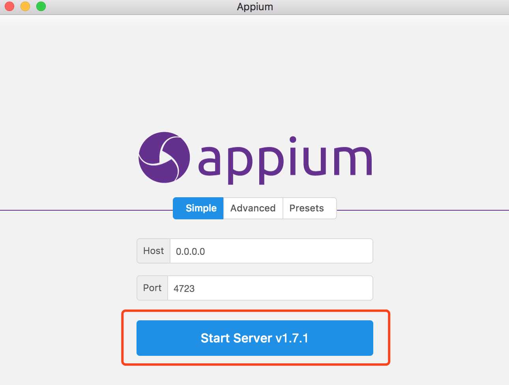Maximize the Appium window
Screen dimensions: 509x385
41,6
